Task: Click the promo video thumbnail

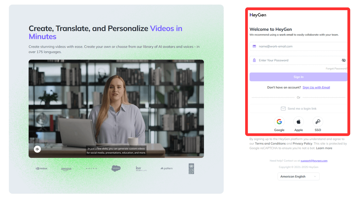Action: tap(116, 109)
